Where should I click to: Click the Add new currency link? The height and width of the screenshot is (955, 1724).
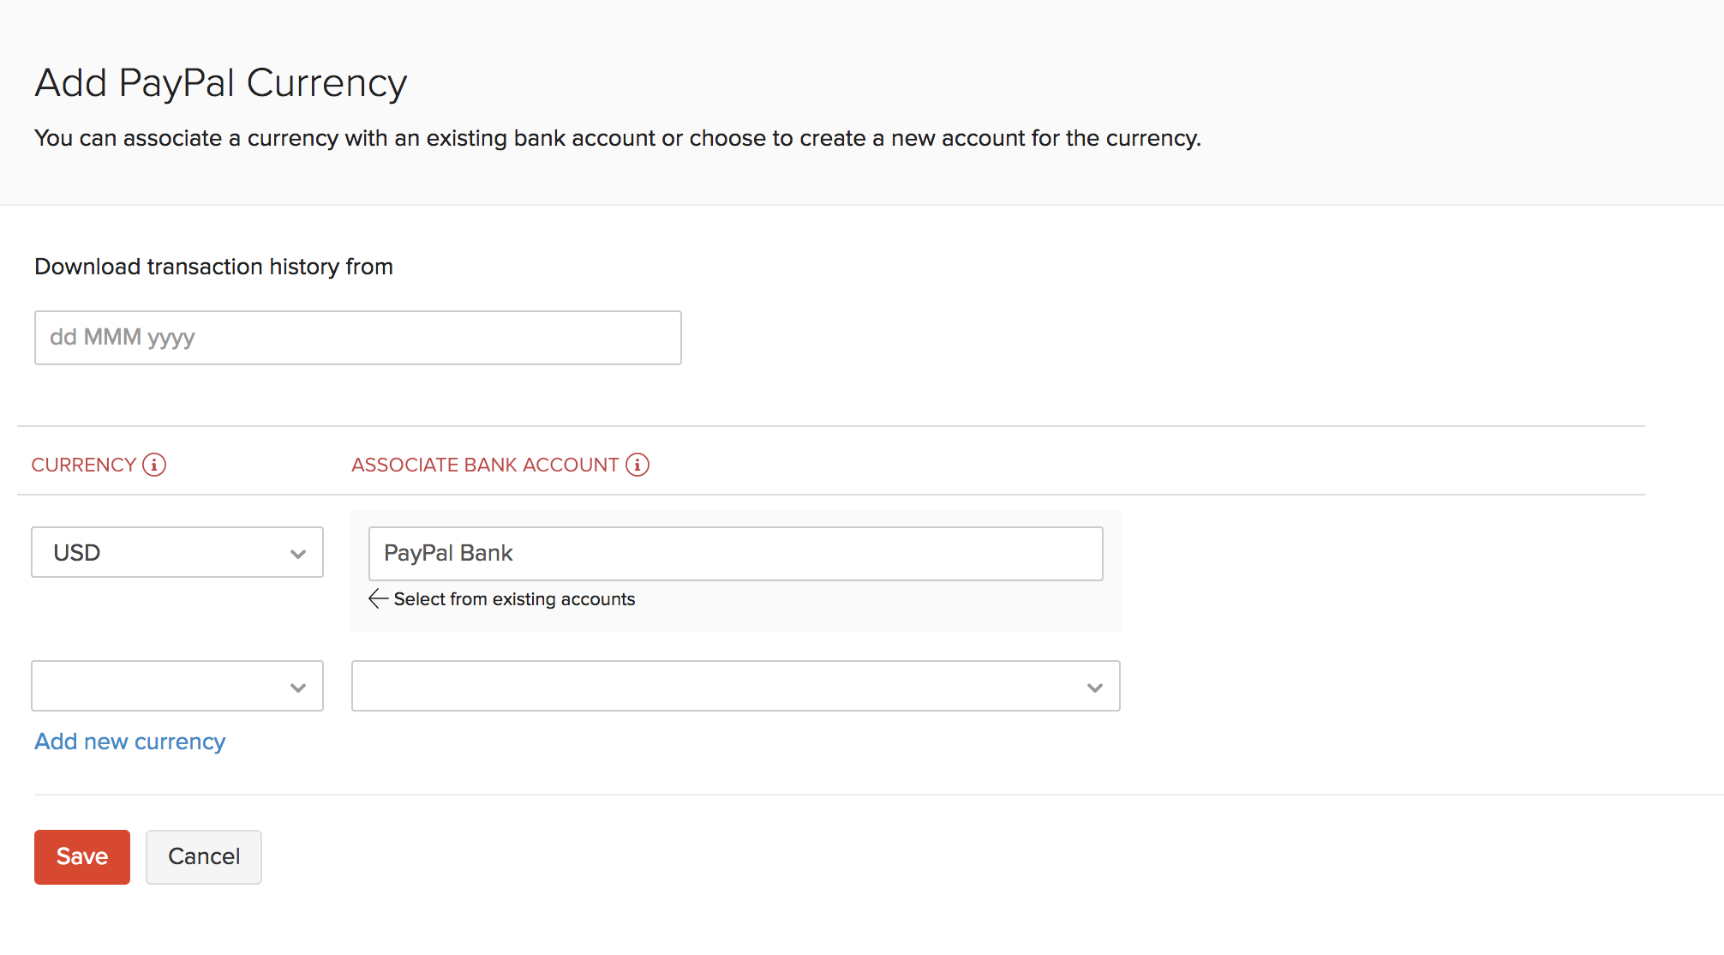click(129, 742)
